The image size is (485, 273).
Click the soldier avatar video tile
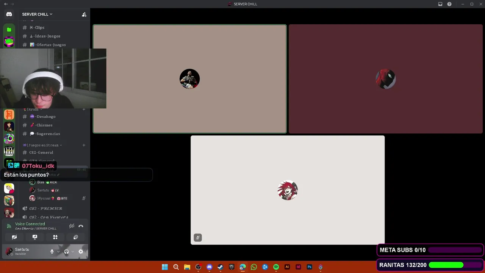pos(189,79)
